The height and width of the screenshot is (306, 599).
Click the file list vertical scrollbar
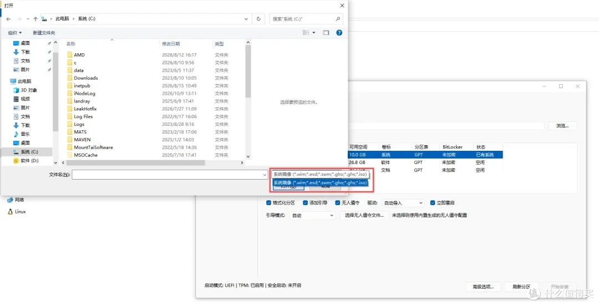[247, 70]
